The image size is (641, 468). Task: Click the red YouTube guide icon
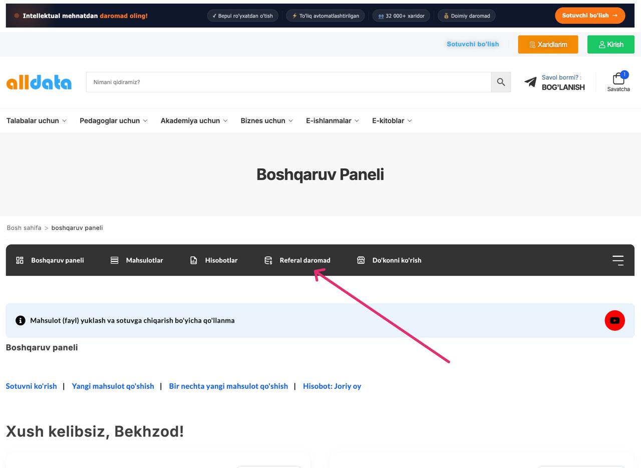coord(614,320)
